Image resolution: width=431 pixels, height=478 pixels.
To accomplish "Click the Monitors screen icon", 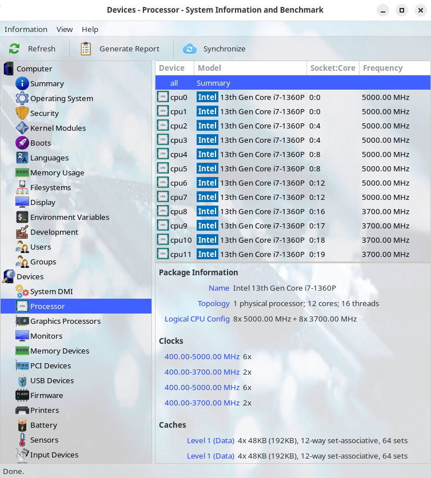I will (22, 336).
